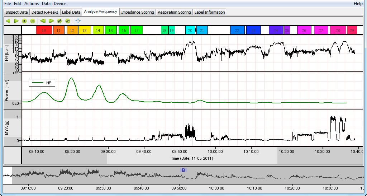Image resolution: width=367 pixels, height=196 pixels.
Task: Select label block 29
Action: coord(352,30)
